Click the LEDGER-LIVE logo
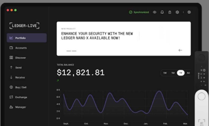 point(24,25)
